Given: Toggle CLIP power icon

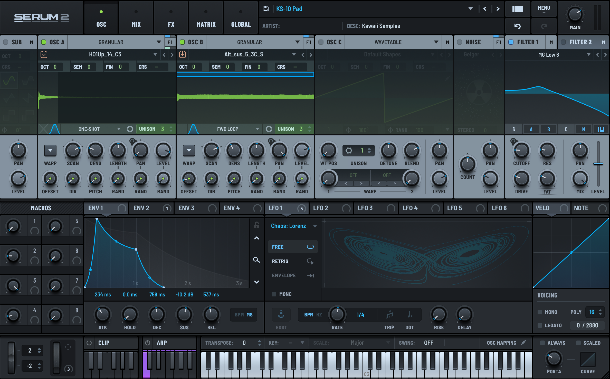Looking at the screenshot, I should (x=89, y=343).
